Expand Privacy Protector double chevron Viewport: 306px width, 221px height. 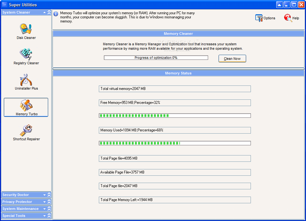(49, 202)
